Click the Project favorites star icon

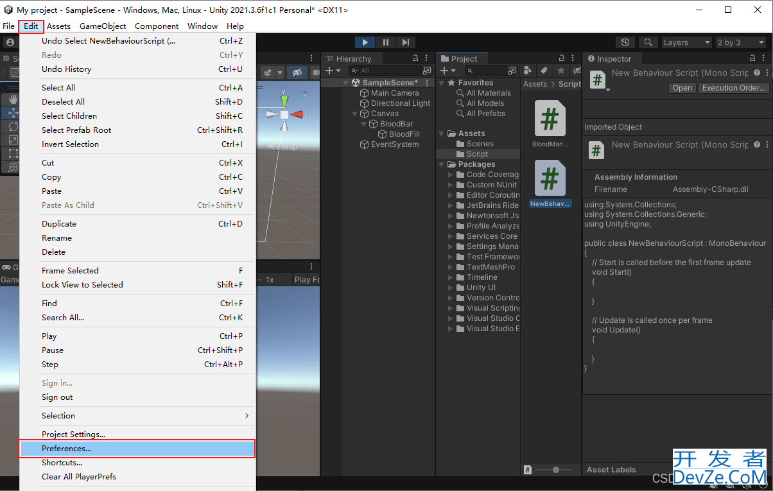coord(561,71)
